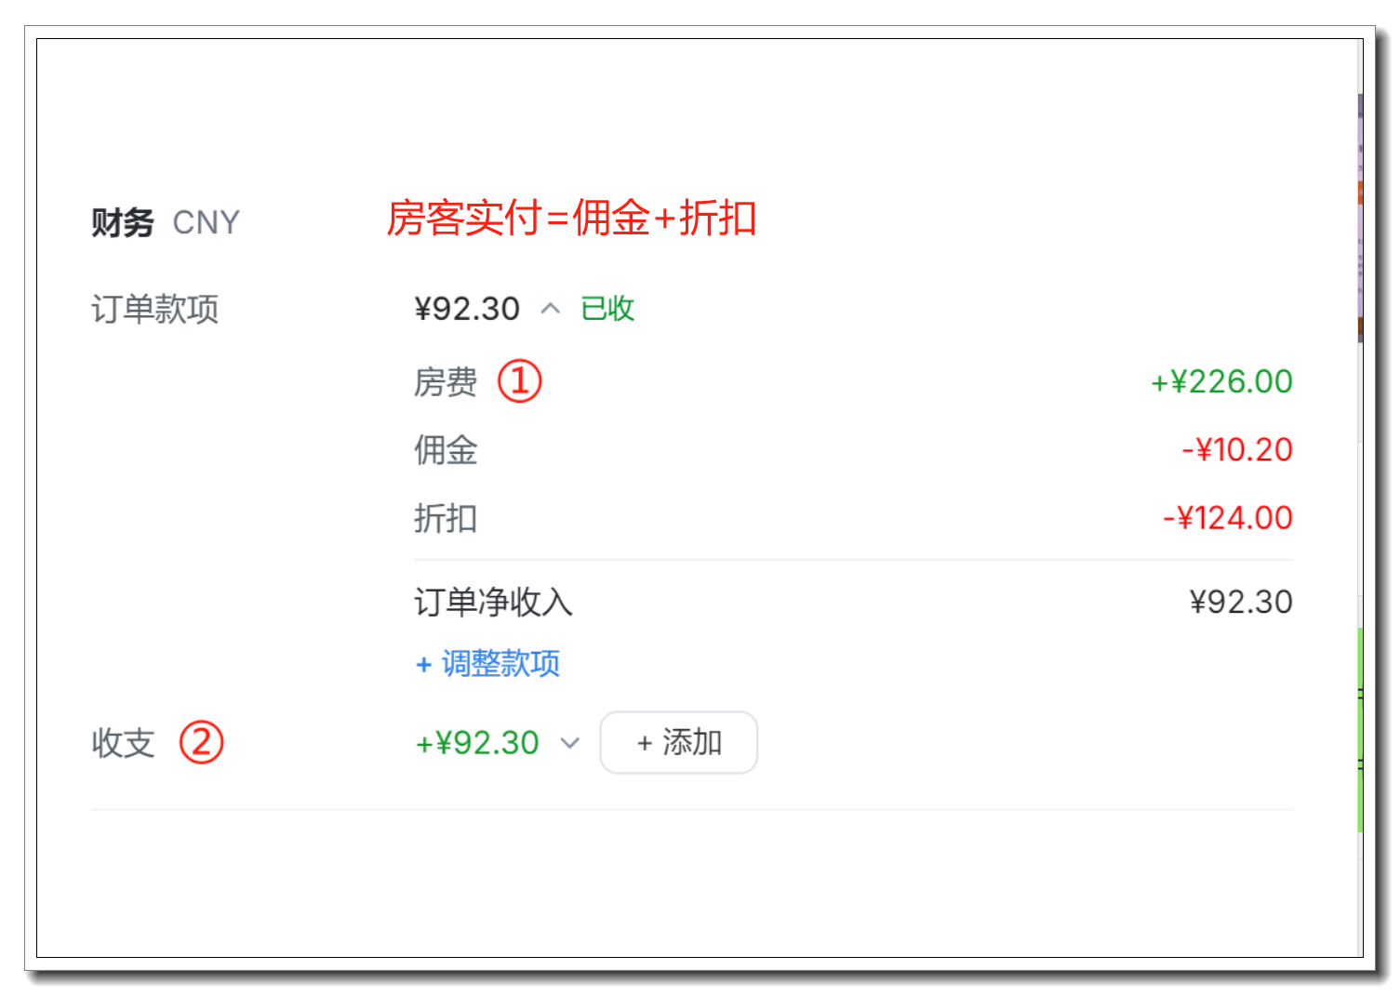Click the 订单净收入 row label
This screenshot has width=1400, height=996.
coord(493,603)
